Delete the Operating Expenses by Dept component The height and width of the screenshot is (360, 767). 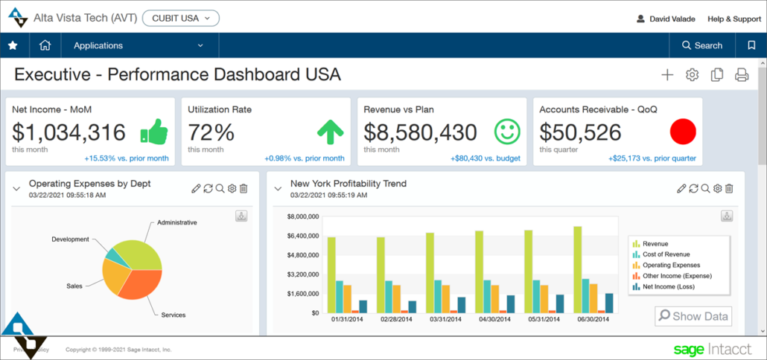coord(244,188)
